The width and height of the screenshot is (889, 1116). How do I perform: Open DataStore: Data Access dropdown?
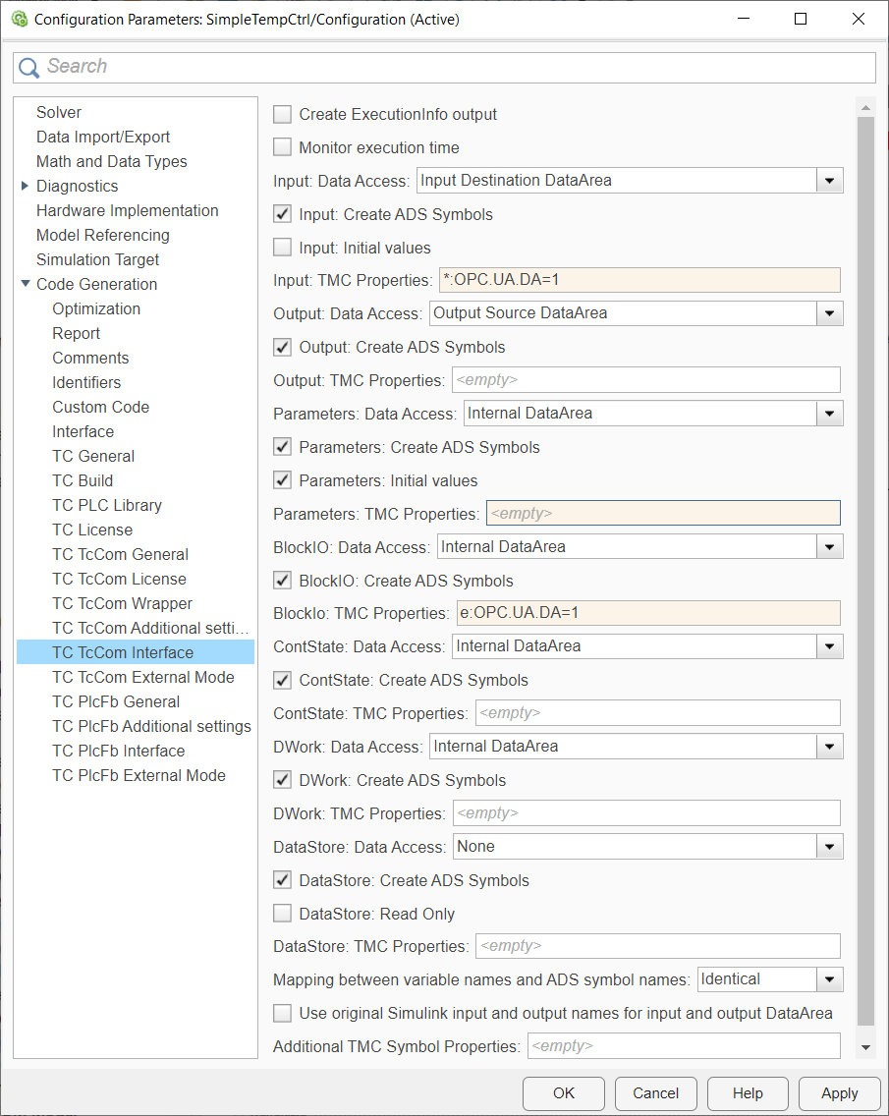pos(647,846)
